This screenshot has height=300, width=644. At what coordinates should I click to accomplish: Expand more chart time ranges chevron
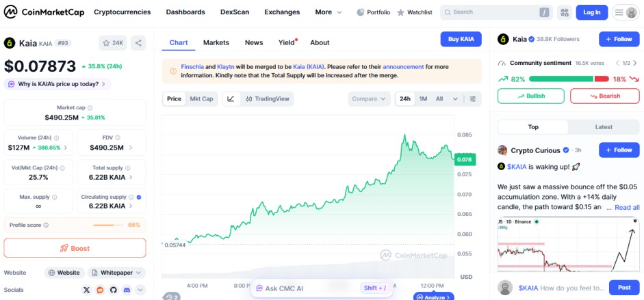click(x=455, y=99)
